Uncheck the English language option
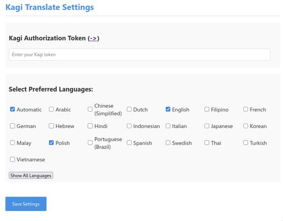 pos(168,109)
